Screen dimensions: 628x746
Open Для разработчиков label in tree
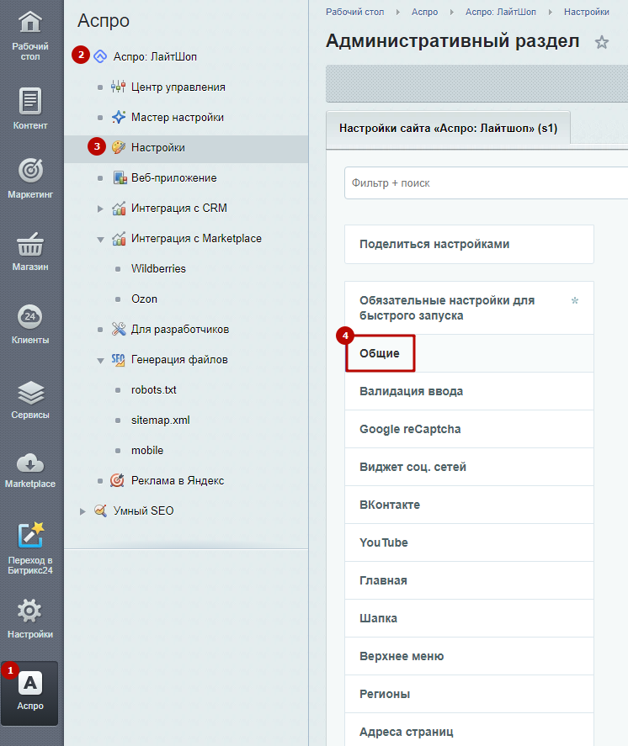[180, 329]
